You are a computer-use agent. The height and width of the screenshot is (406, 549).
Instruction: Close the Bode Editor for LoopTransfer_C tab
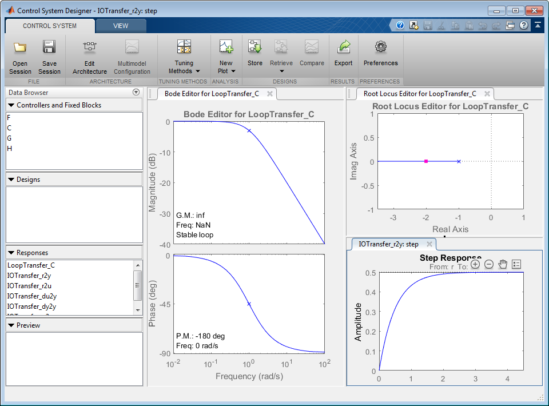tap(269, 94)
